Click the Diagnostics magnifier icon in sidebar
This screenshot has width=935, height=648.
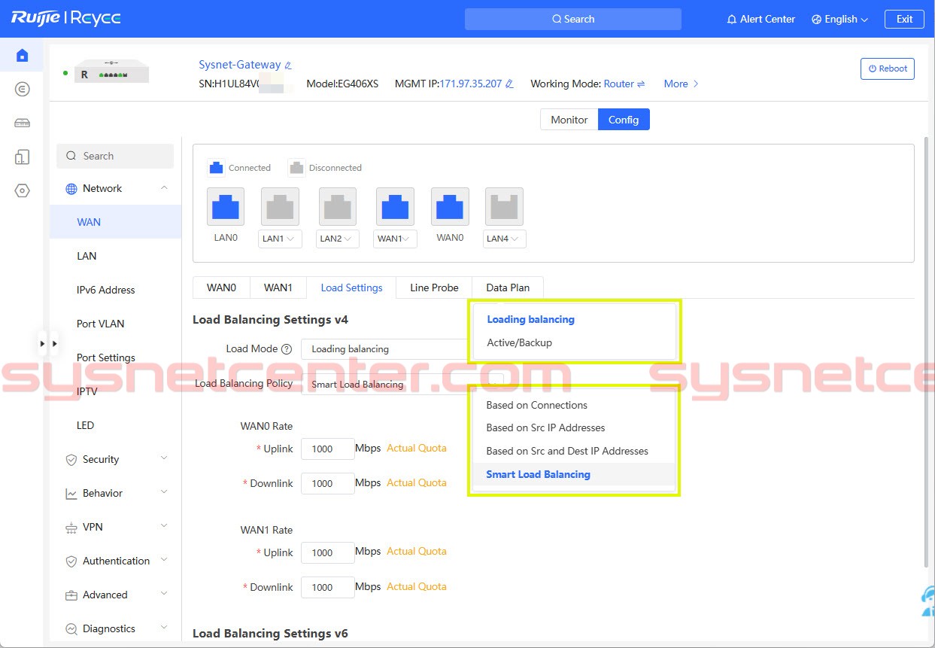71,628
